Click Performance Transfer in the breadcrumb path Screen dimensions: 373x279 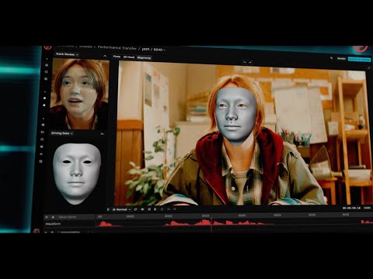pos(117,48)
